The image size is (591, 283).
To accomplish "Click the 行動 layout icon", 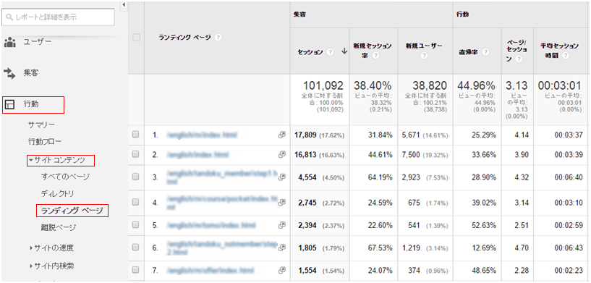I will pos(10,105).
